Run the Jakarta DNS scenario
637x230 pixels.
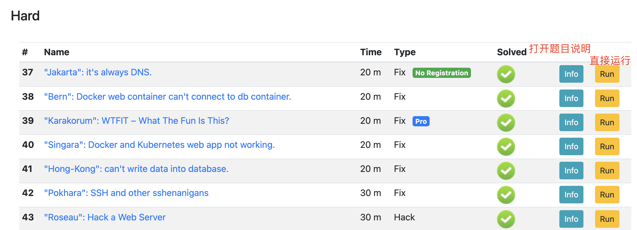[x=607, y=74]
